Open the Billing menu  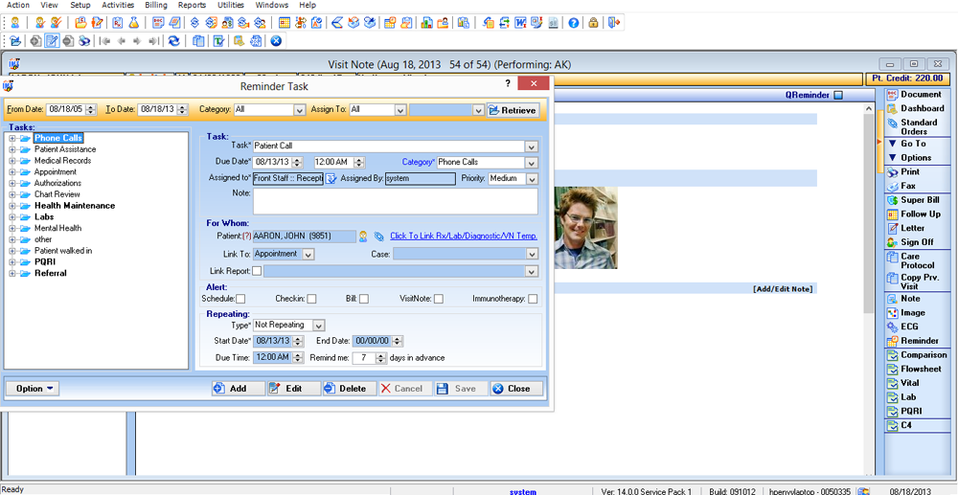(156, 5)
